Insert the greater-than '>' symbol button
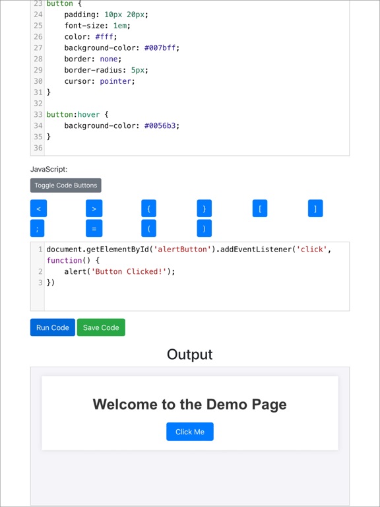380x507 pixels. click(94, 209)
